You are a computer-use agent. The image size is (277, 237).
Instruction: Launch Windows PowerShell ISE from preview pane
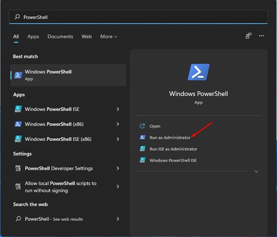click(173, 160)
